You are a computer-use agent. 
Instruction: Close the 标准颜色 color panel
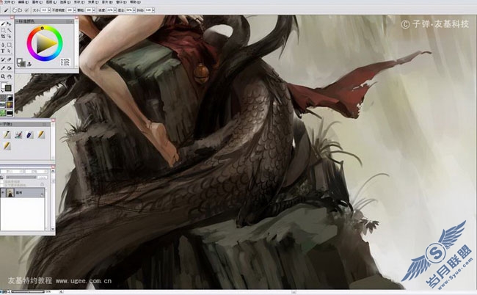coord(76,18)
